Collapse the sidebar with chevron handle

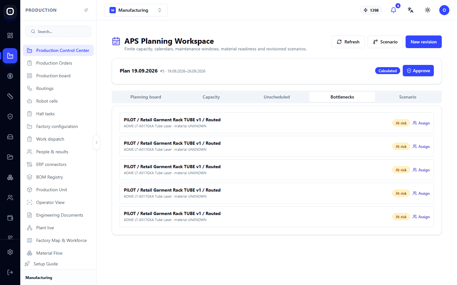pyautogui.click(x=96, y=142)
